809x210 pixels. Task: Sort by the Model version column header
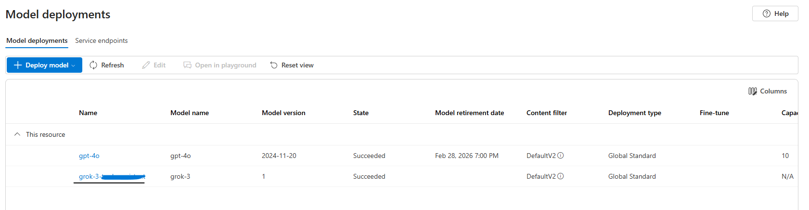283,113
